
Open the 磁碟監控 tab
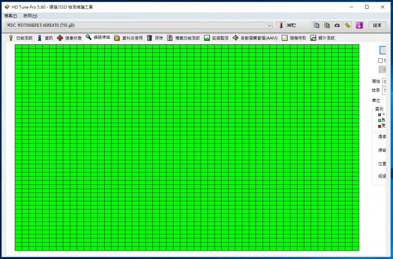click(x=217, y=38)
